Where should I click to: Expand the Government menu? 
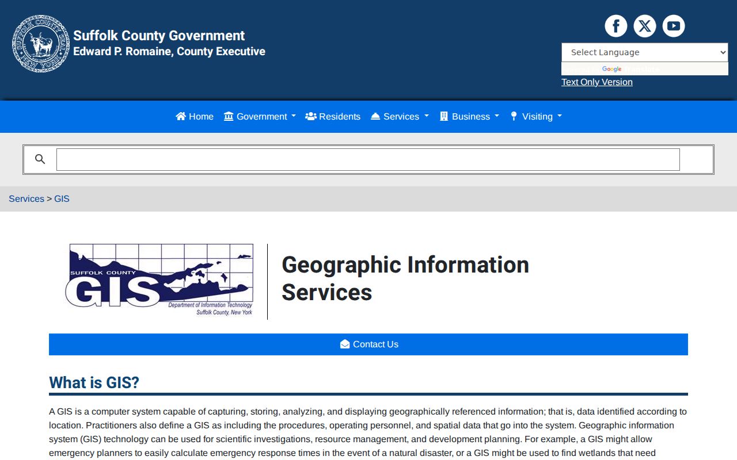tap(260, 116)
